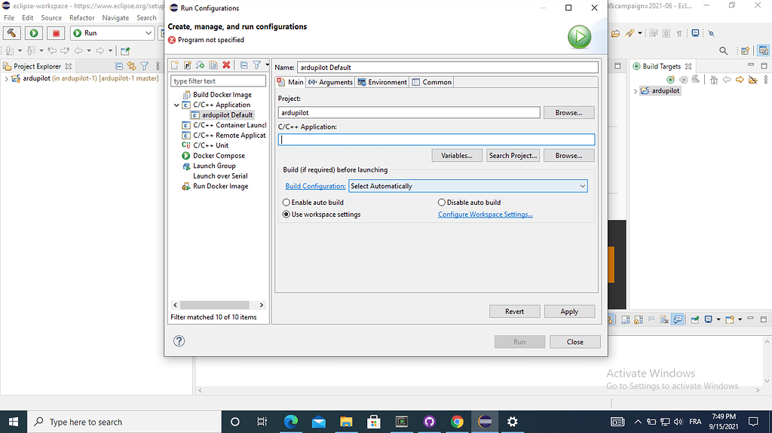This screenshot has height=433, width=772.
Task: Click into the C/C++ Application path field
Action: click(x=437, y=139)
